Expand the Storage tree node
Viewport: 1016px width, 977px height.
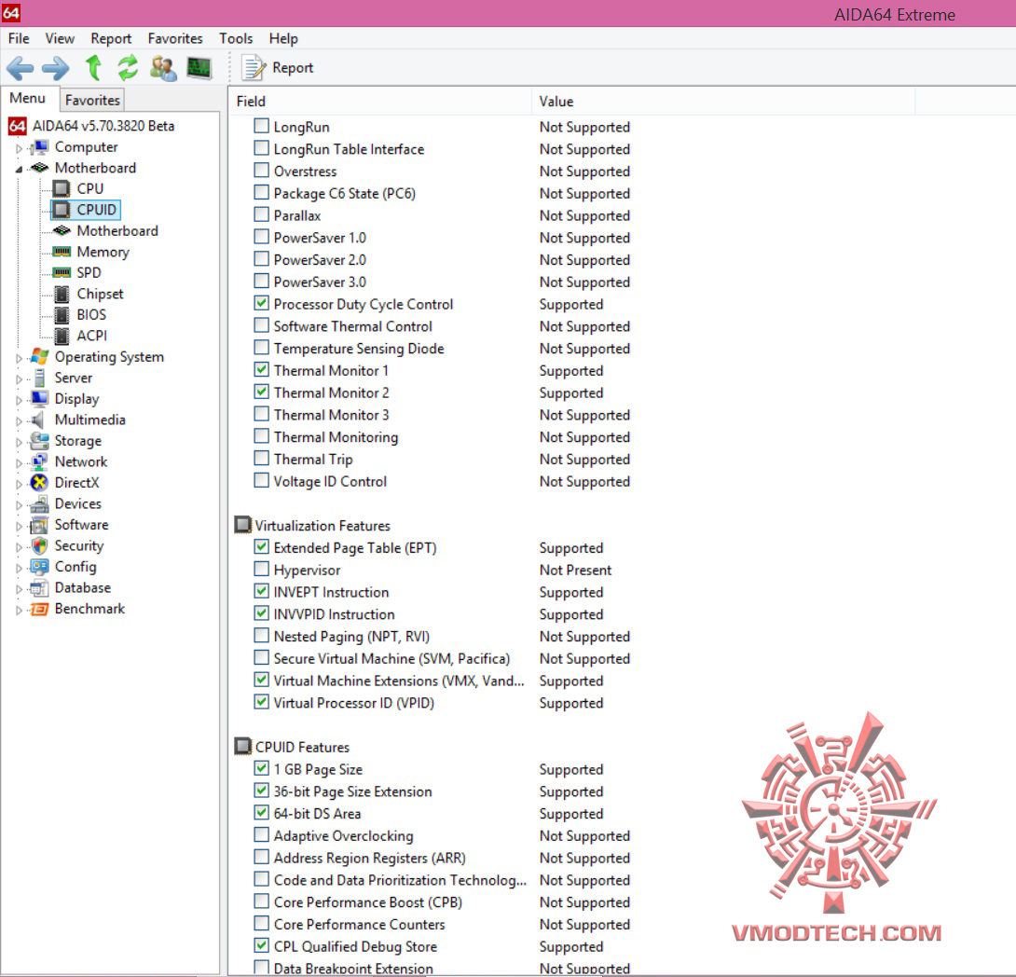(x=19, y=442)
